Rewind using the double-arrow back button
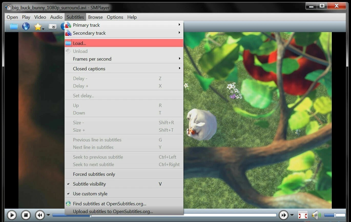 [x=40, y=215]
